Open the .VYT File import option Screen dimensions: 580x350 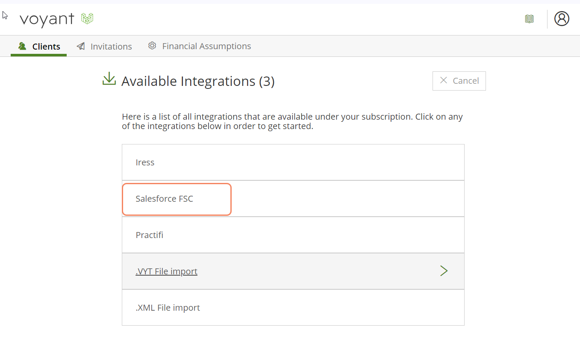pos(293,271)
